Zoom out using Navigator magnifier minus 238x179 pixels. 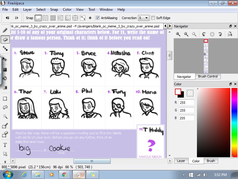click(x=186, y=34)
